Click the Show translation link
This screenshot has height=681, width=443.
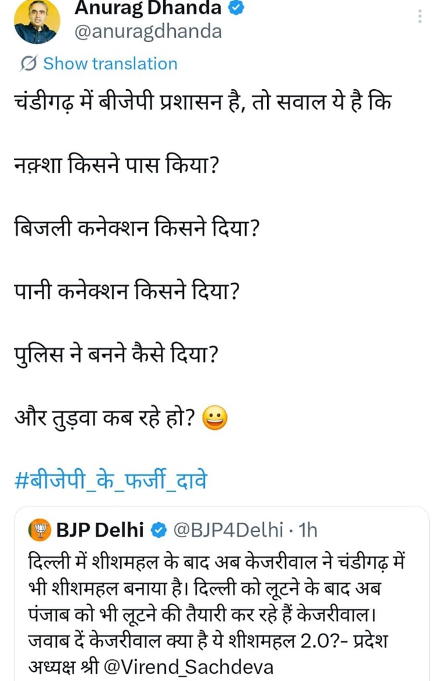(x=110, y=64)
